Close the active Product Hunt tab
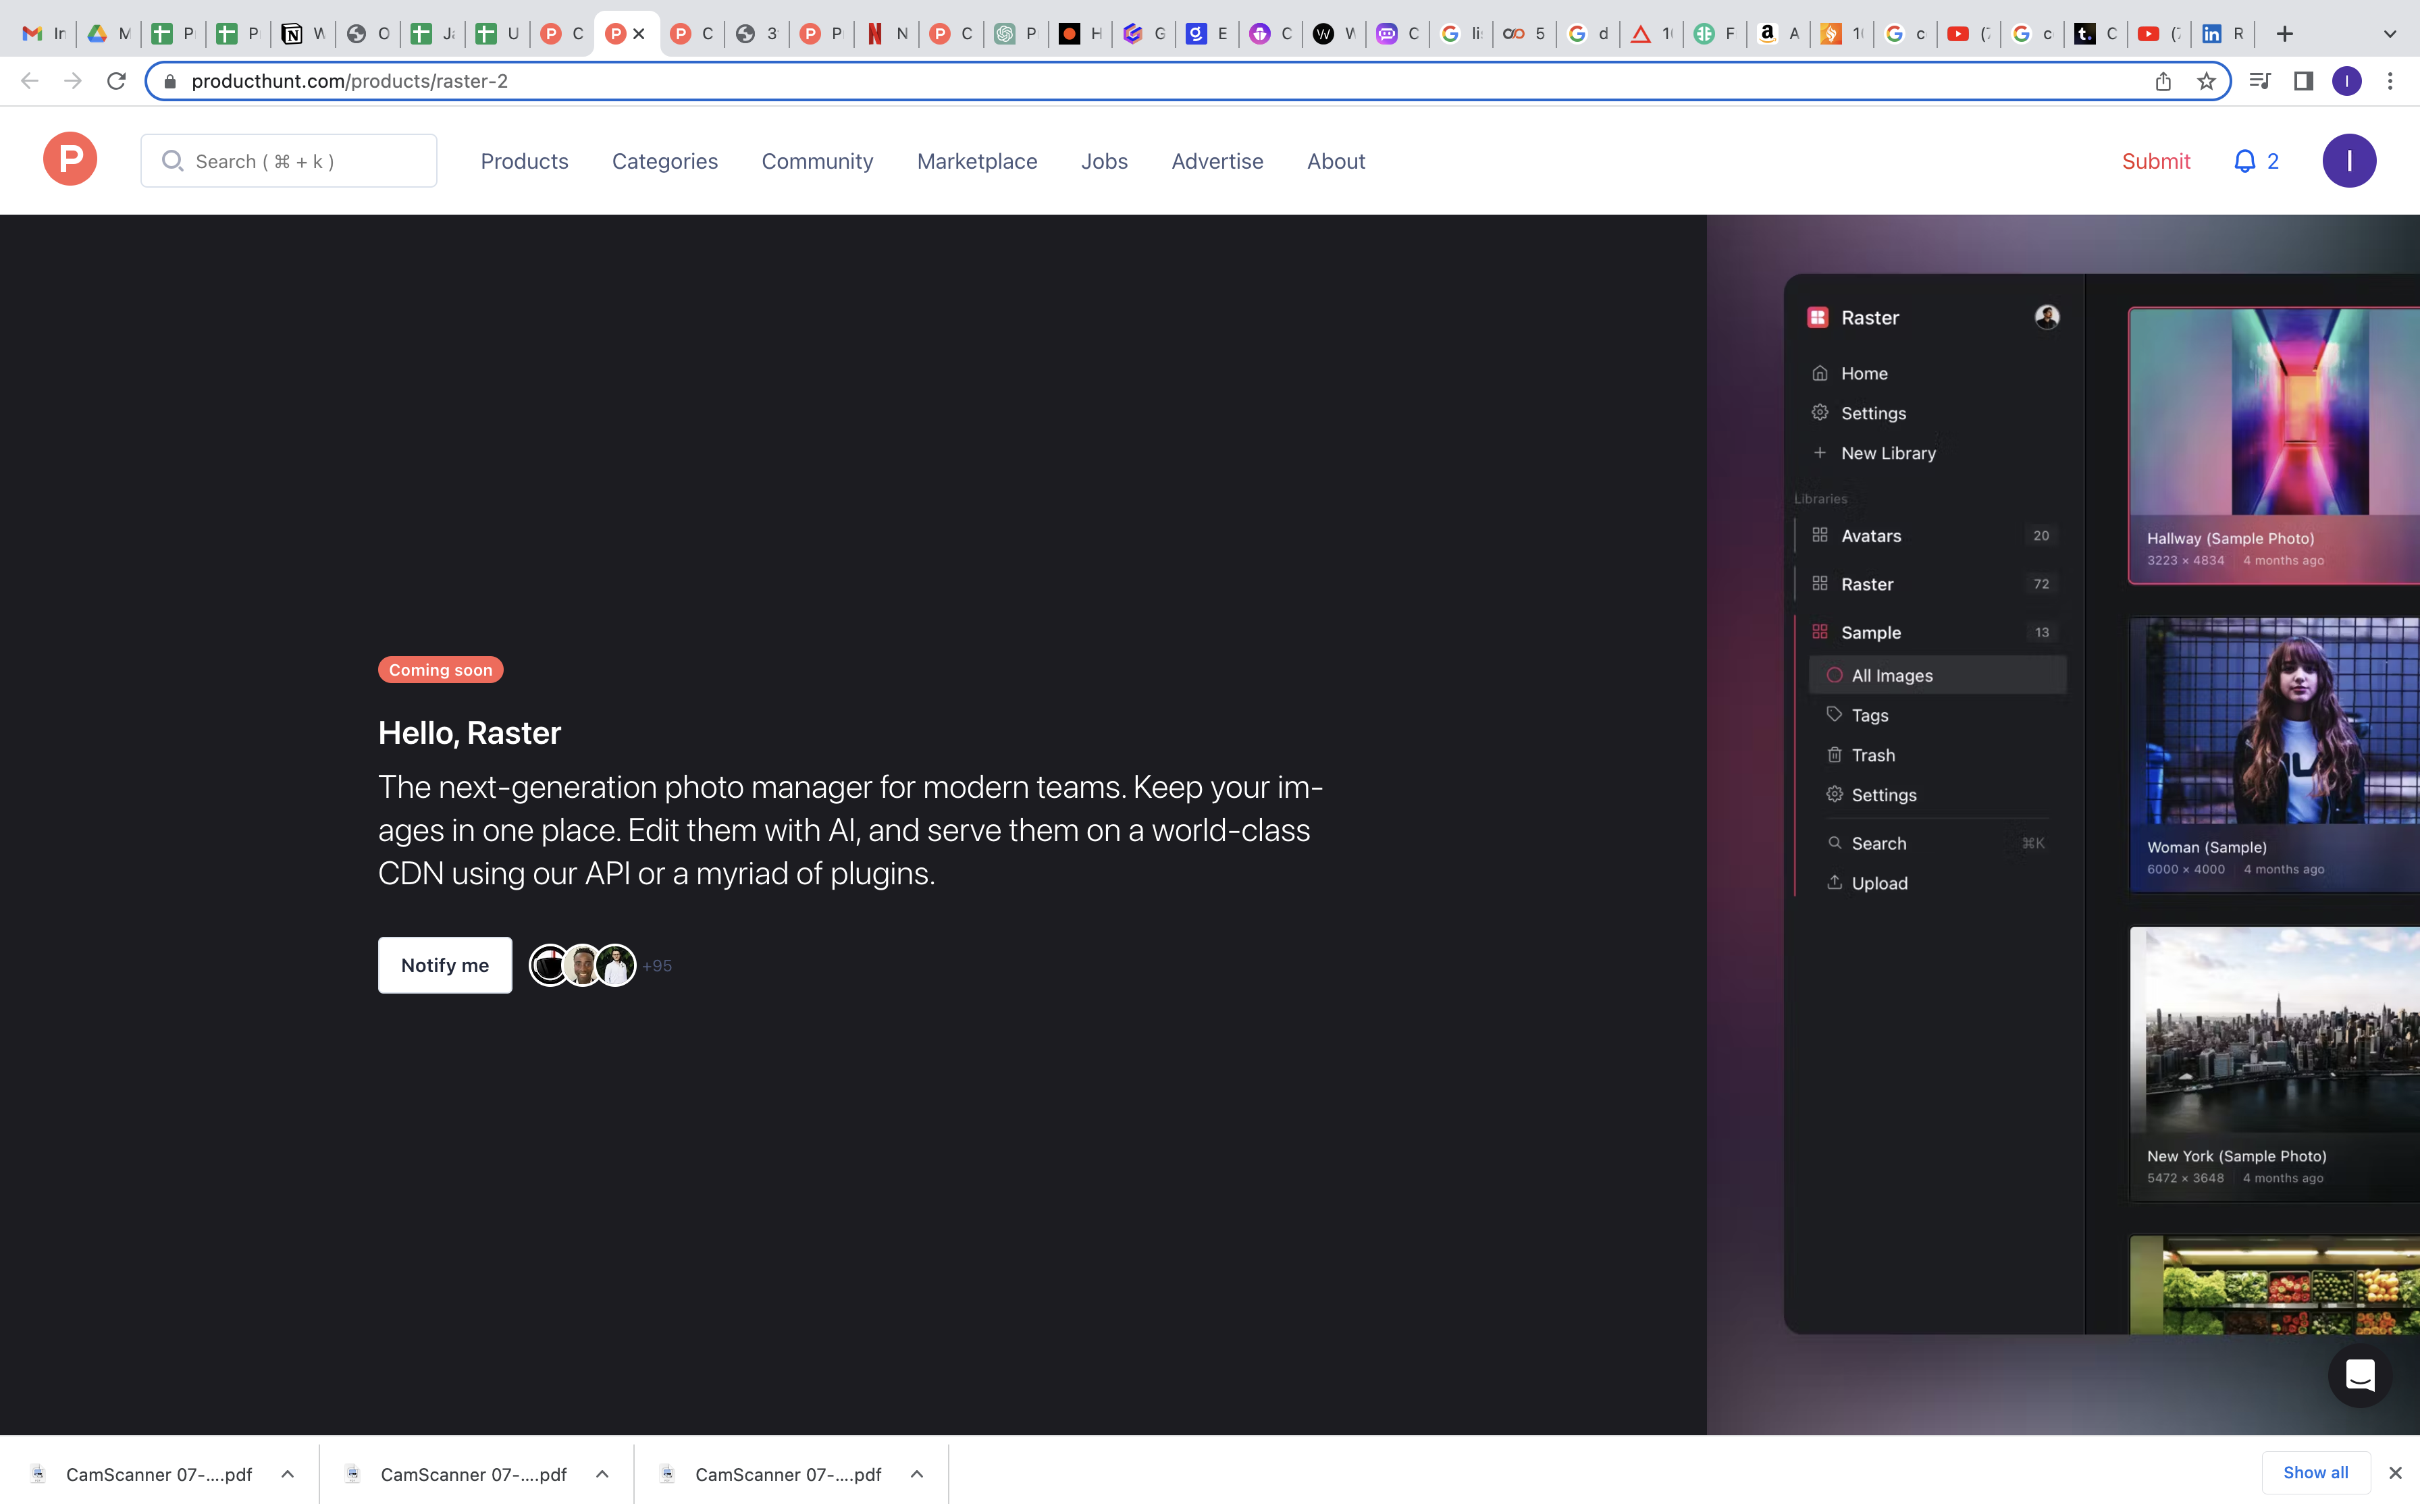The height and width of the screenshot is (1512, 2420). tap(639, 34)
